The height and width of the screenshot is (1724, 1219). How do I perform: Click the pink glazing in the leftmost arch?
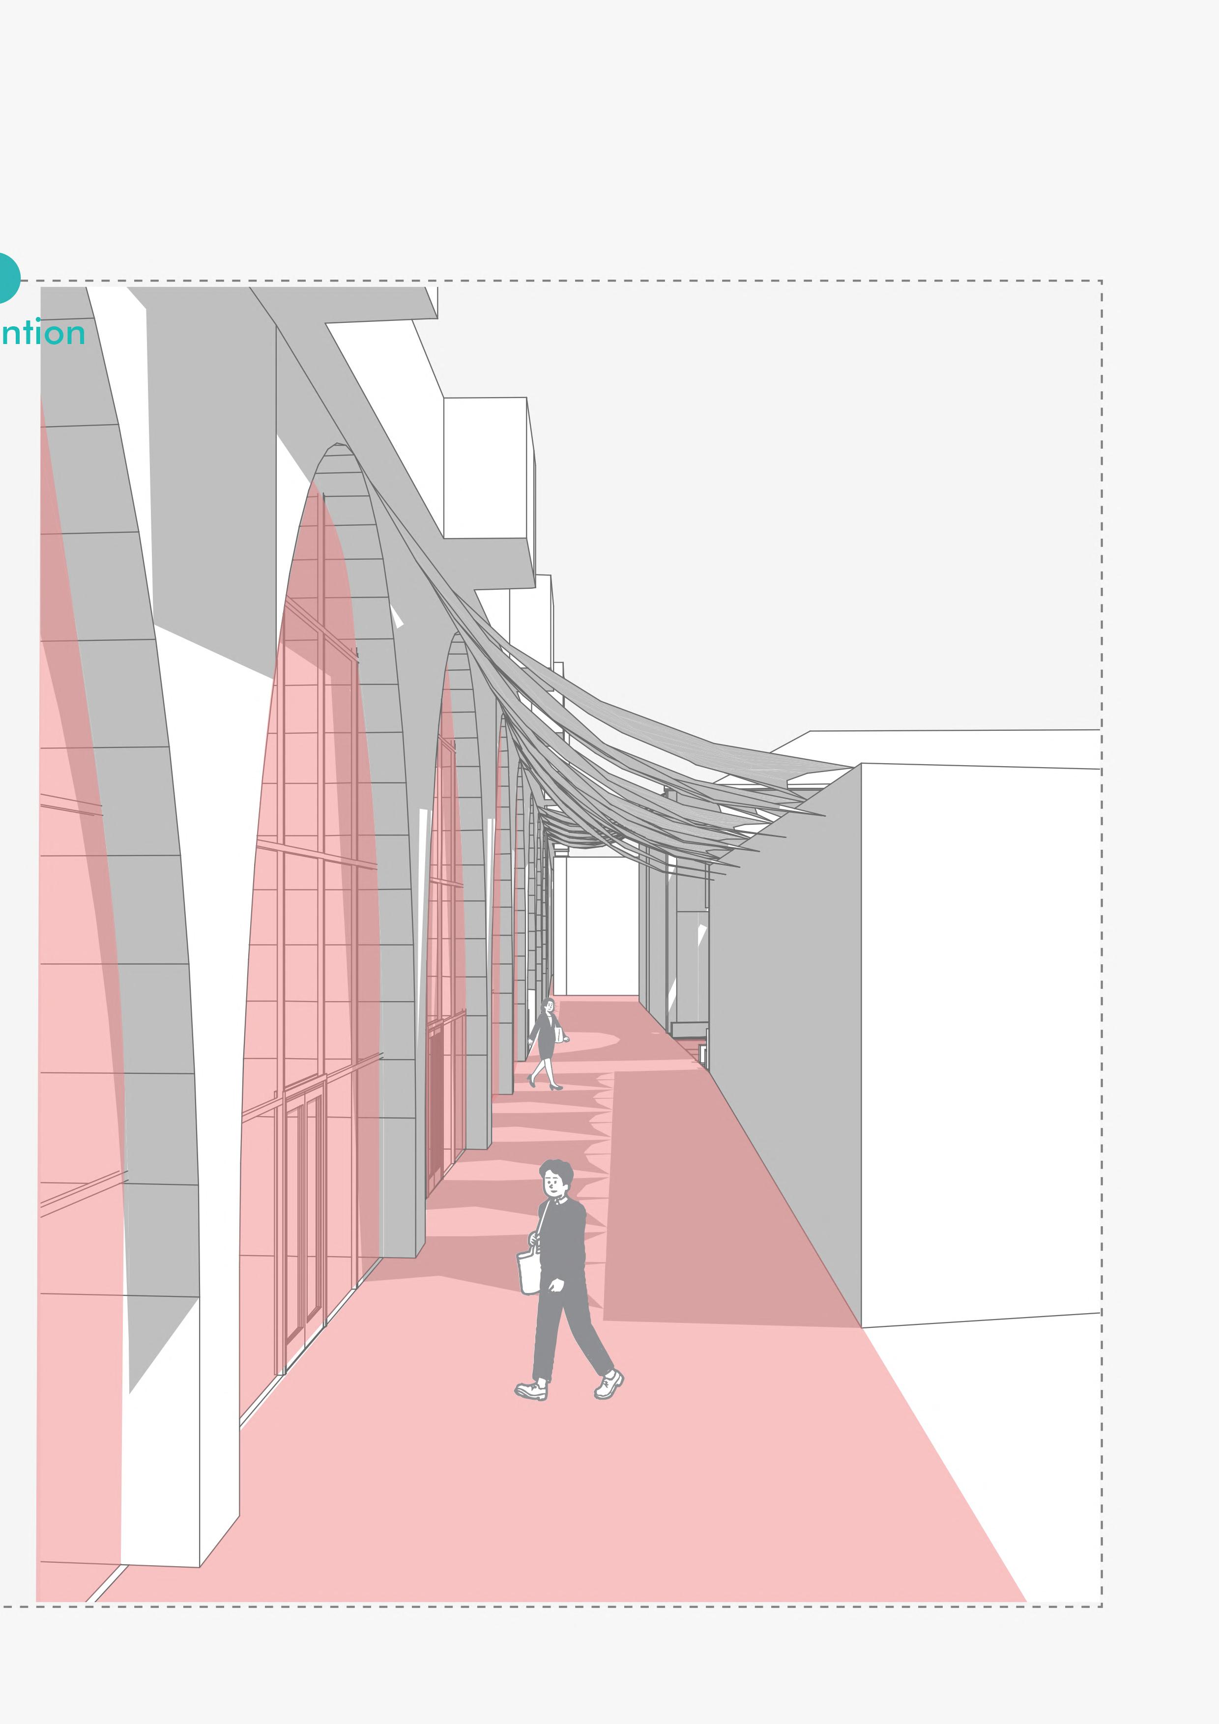point(75,976)
